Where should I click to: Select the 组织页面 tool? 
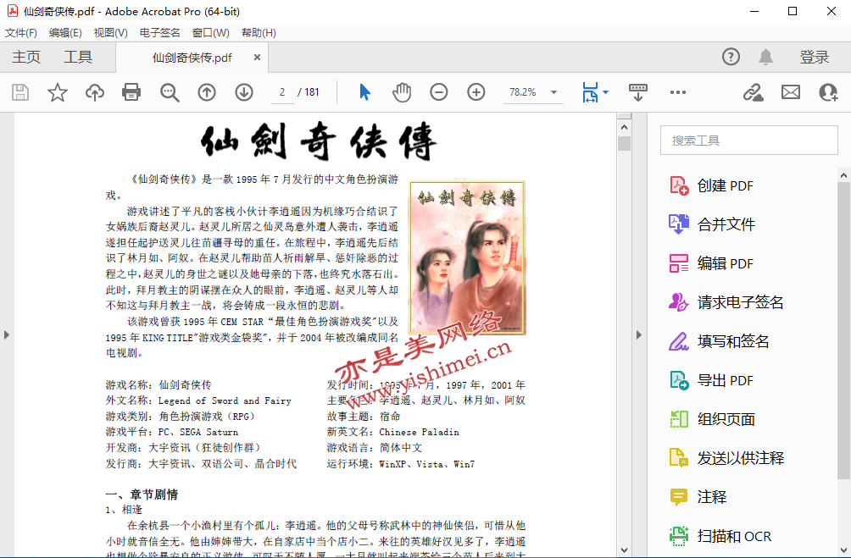(712, 419)
